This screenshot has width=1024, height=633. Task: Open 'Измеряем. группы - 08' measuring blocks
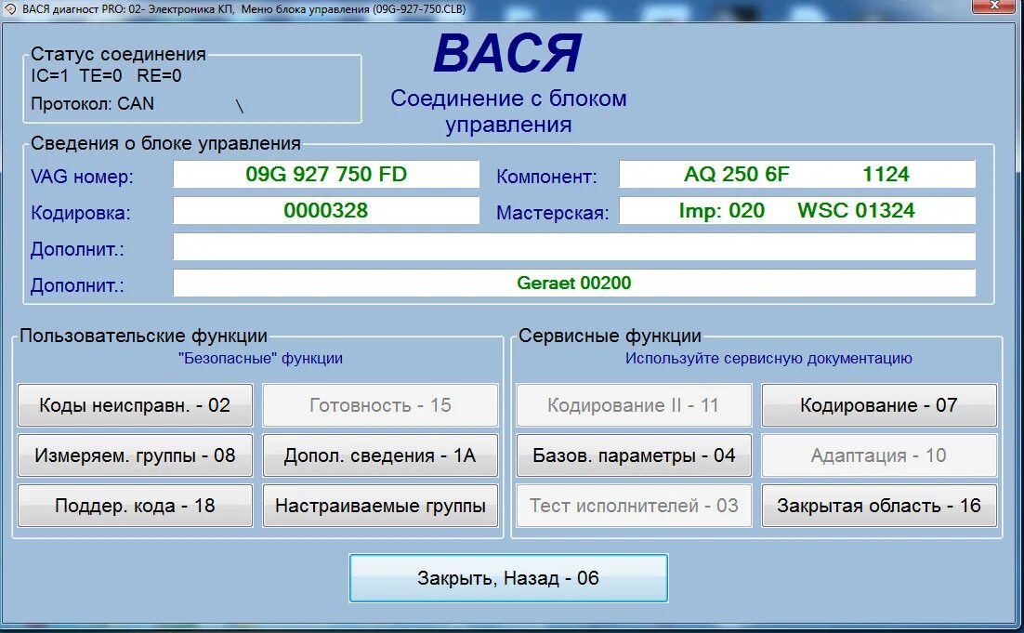tap(135, 455)
